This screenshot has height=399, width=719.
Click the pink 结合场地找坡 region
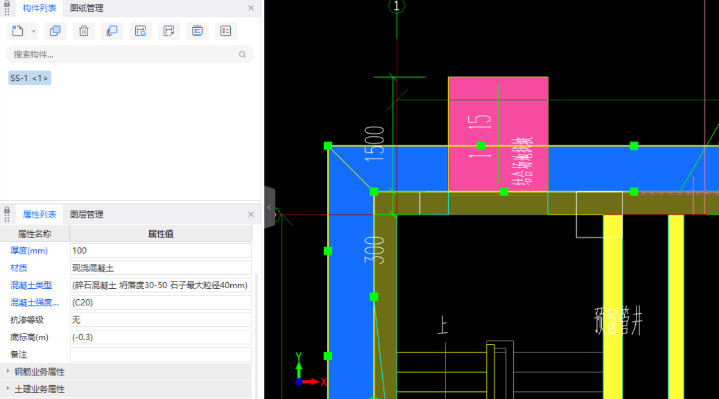498,135
